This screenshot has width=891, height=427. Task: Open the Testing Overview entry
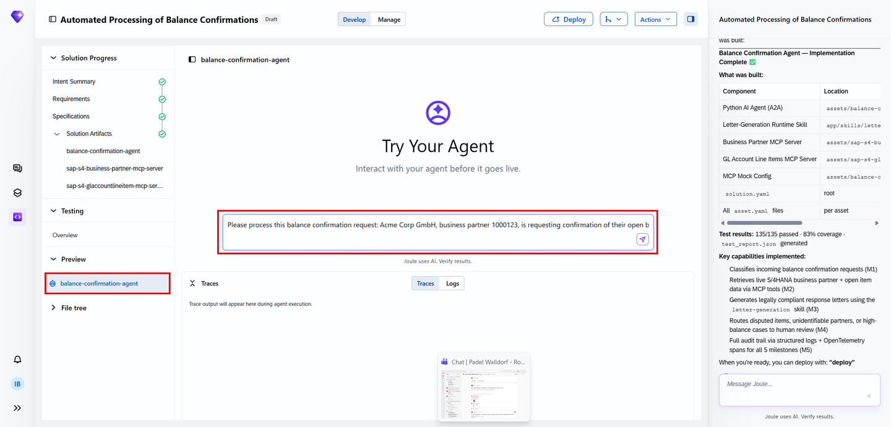65,235
